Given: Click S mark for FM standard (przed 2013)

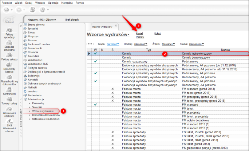Looking at the screenshot, I should [112, 89].
